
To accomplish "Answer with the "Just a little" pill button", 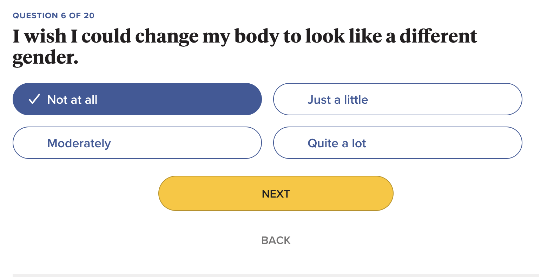I will point(397,99).
